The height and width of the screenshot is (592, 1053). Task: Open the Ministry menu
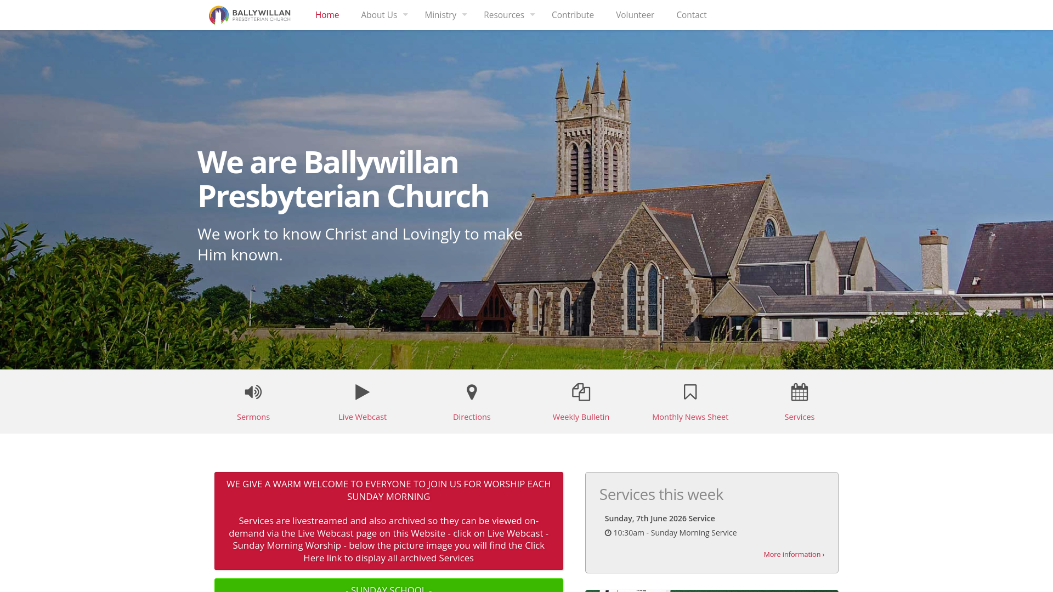[440, 15]
